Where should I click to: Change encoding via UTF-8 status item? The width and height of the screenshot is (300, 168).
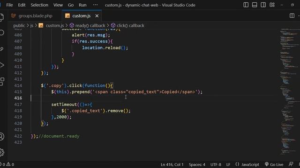click(216, 164)
